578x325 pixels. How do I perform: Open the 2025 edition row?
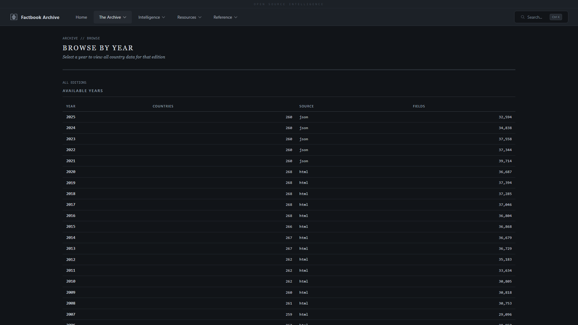point(71,117)
